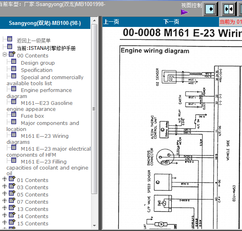This screenshot has width=242, height=231.
Task: Click the page icon beside 当前:ISTANA引擎修护手册
Action: (10, 47)
